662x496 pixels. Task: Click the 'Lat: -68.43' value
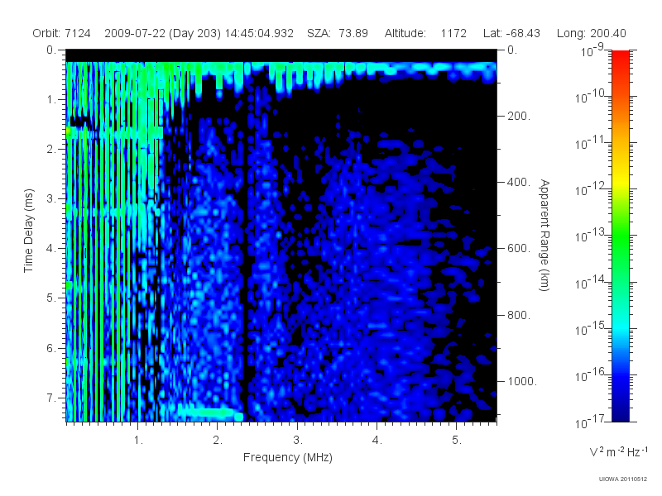pyautogui.click(x=511, y=33)
